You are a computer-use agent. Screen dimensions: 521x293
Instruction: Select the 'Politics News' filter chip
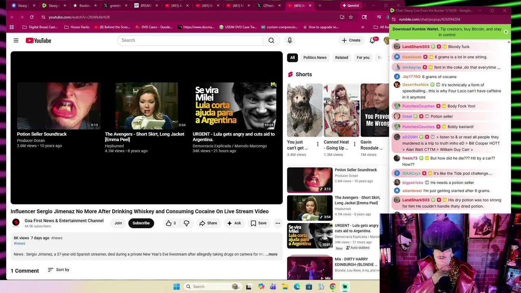click(315, 57)
